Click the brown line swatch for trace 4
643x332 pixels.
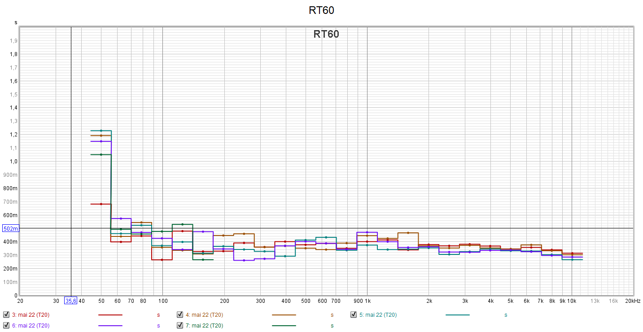(x=284, y=315)
